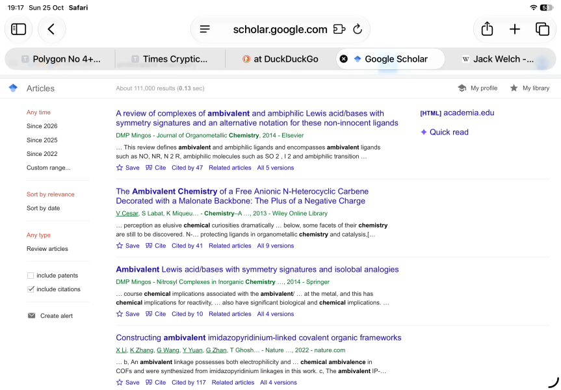View Cited by 117 citations
Image resolution: width=561 pixels, height=390 pixels.
(189, 382)
